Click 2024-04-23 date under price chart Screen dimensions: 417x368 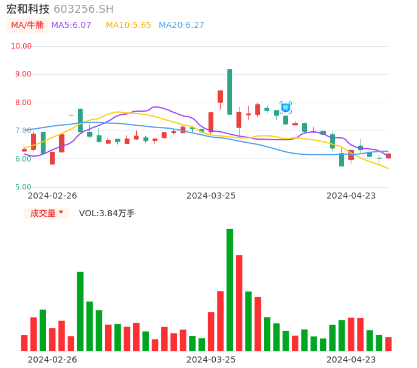(351, 196)
